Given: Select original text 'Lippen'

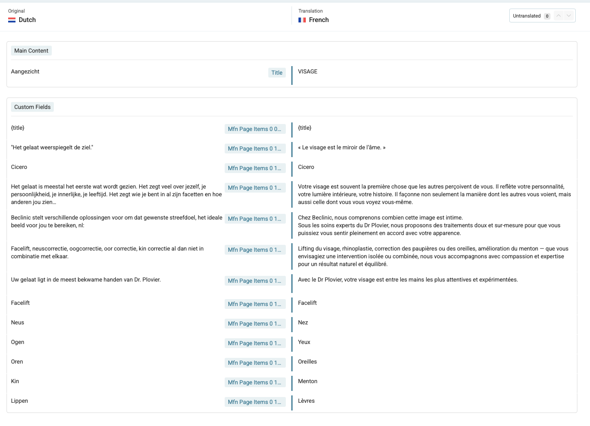Looking at the screenshot, I should [20, 401].
